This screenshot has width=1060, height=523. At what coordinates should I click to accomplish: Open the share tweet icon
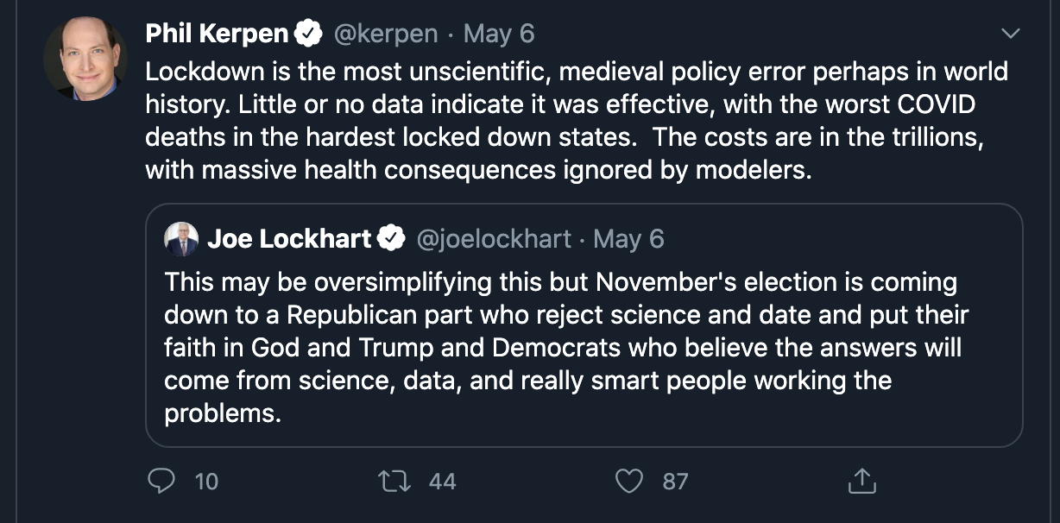[x=862, y=481]
